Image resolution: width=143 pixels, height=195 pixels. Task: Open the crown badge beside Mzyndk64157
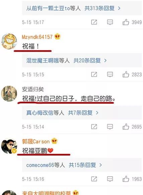pyautogui.click(x=57, y=36)
